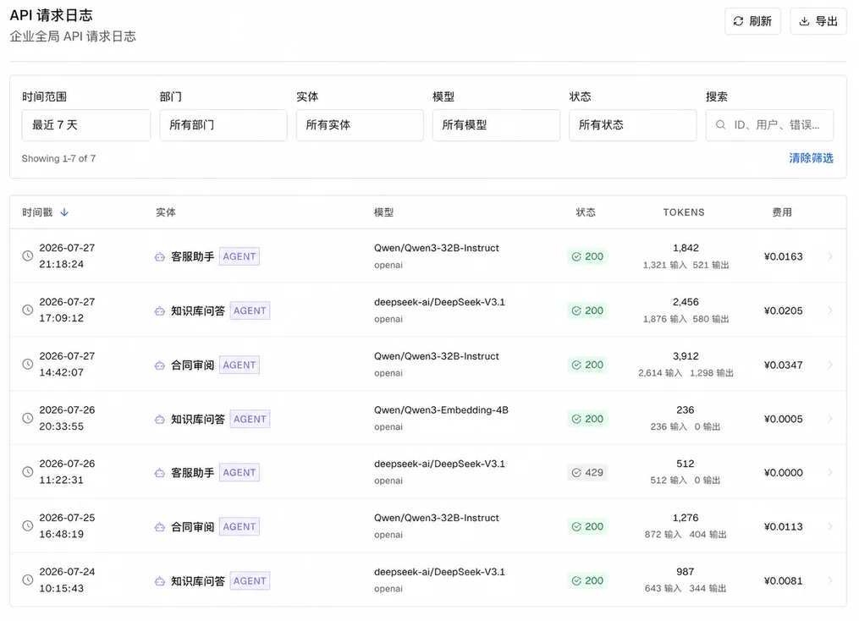Click 知识库问答 in the 10:15:43 row
The width and height of the screenshot is (859, 621).
(x=198, y=581)
